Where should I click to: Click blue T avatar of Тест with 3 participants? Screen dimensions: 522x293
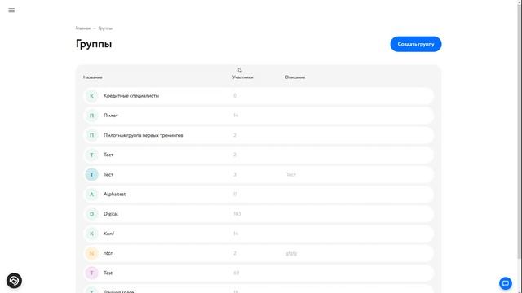pyautogui.click(x=92, y=174)
